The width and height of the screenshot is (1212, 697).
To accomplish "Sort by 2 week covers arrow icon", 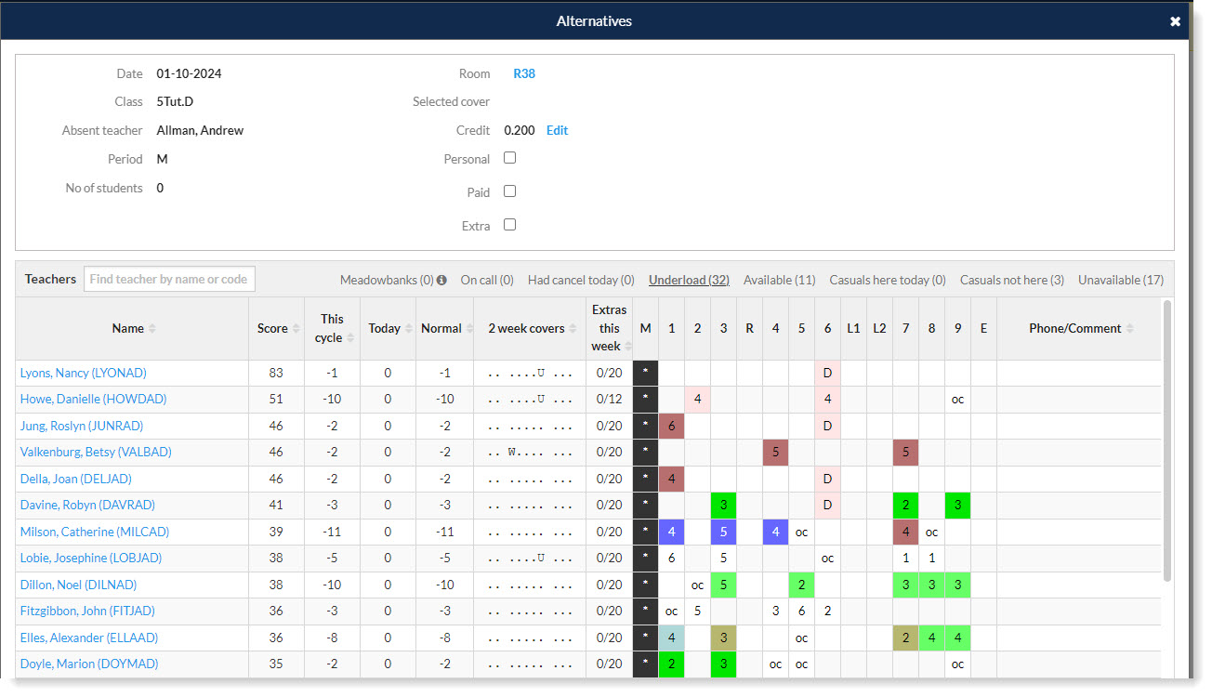I will click(x=573, y=328).
